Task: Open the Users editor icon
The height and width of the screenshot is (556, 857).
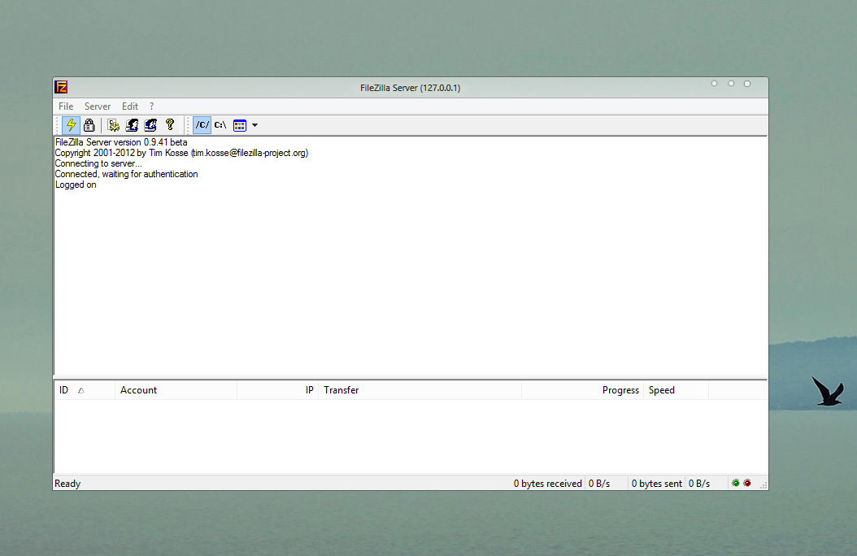Action: [132, 125]
